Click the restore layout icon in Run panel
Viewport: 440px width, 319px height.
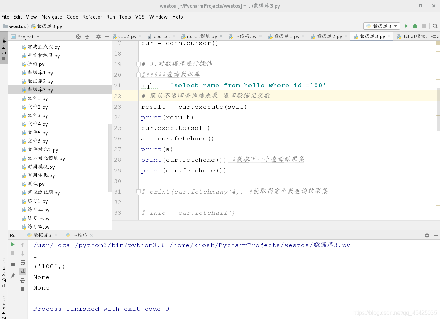[13, 265]
